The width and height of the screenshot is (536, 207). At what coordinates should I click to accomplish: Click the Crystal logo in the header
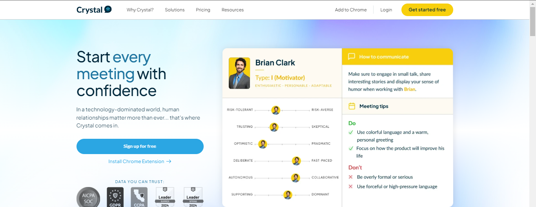94,10
